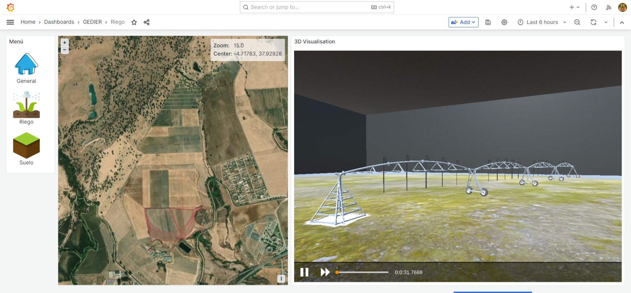Click the save dashboard icon

pyautogui.click(x=488, y=22)
